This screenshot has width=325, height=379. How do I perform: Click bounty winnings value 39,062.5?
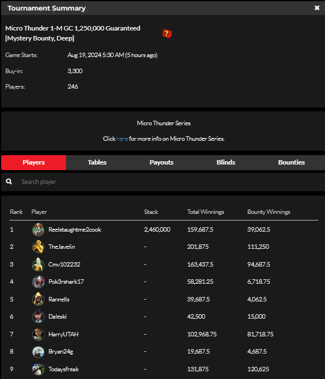258,229
